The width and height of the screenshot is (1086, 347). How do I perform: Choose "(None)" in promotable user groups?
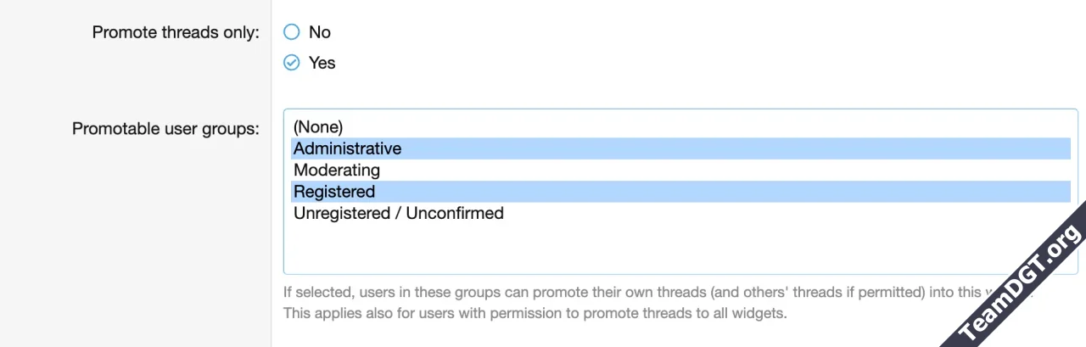tap(318, 127)
